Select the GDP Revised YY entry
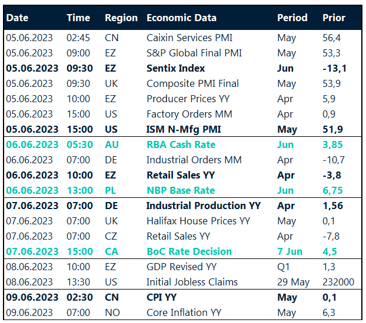 click(x=182, y=267)
